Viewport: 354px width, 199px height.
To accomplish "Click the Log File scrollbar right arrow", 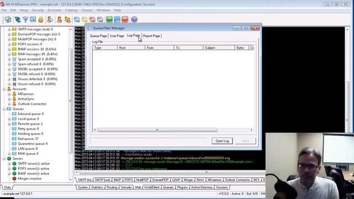I will tap(251, 130).
